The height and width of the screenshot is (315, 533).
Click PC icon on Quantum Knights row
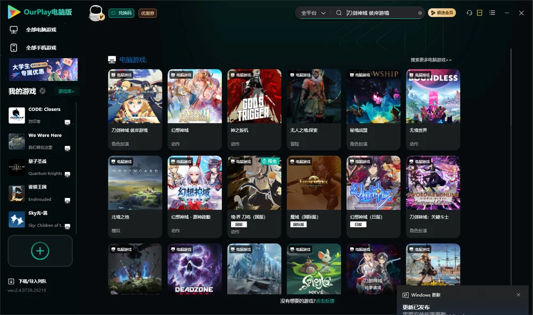(x=67, y=174)
